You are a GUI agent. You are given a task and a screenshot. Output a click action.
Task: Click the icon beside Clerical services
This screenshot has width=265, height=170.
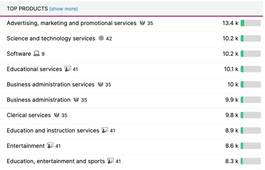[57, 115]
